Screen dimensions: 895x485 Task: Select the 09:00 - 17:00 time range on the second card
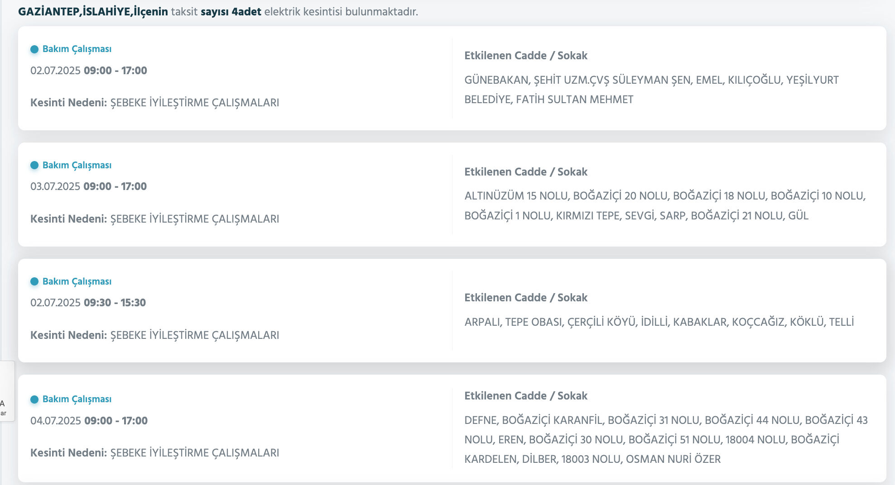(x=115, y=186)
